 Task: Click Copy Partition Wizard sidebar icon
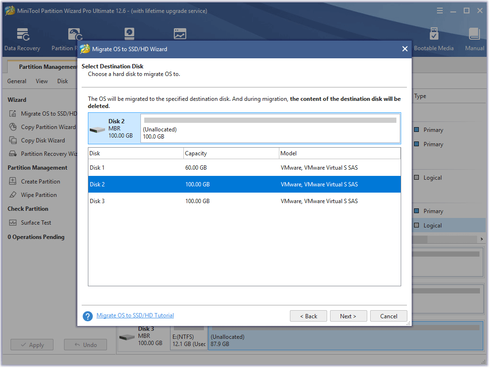click(x=13, y=127)
